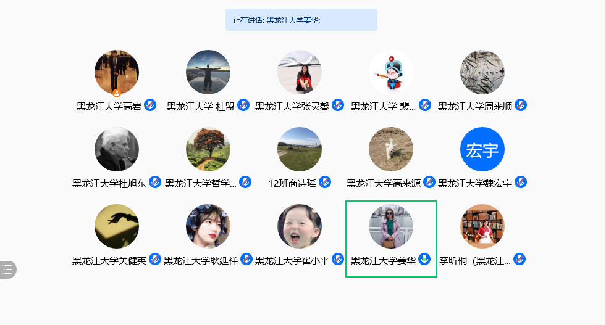606x325 pixels.
Task: Click muted mic icon beside 黑龙江大学魏宏宇
Action: (521, 182)
